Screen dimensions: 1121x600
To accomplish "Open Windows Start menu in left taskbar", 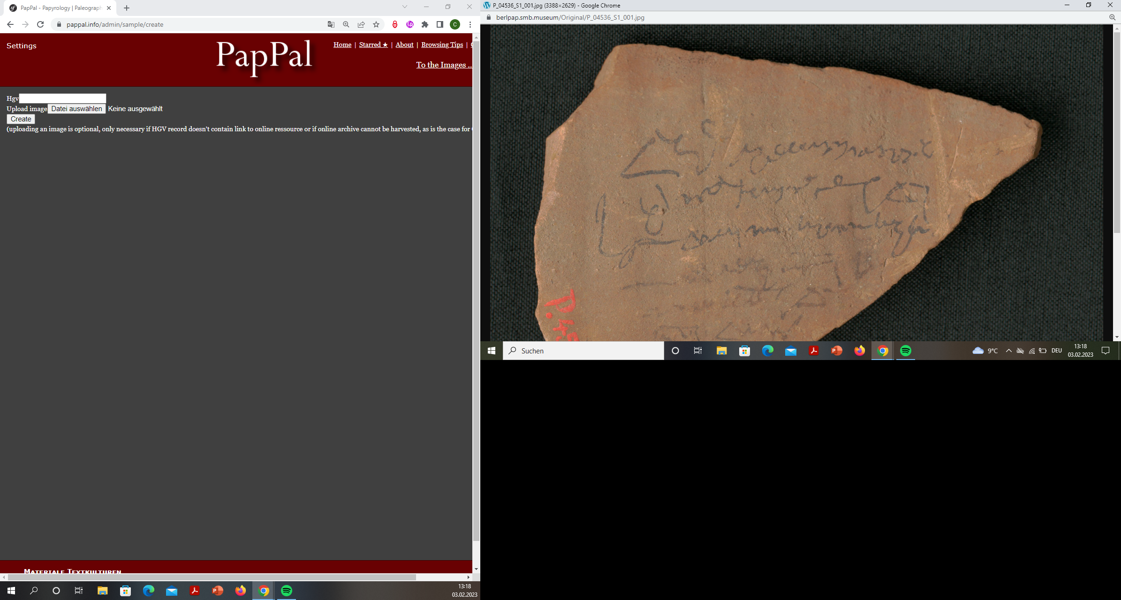I will 11,591.
